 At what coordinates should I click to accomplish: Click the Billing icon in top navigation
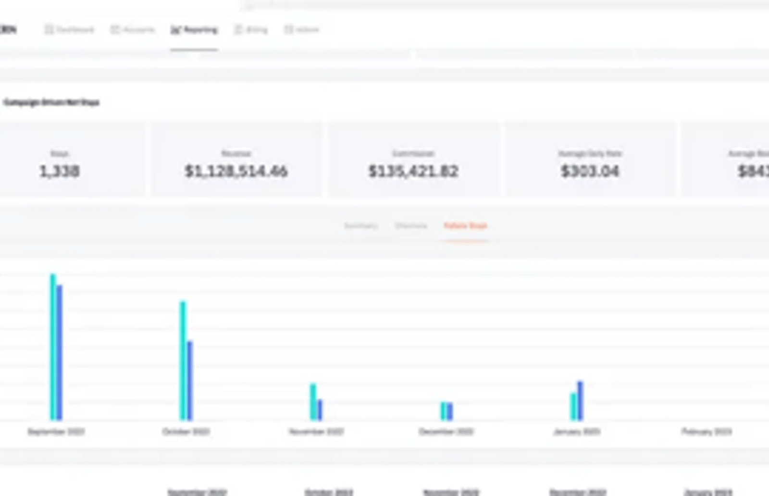click(238, 30)
